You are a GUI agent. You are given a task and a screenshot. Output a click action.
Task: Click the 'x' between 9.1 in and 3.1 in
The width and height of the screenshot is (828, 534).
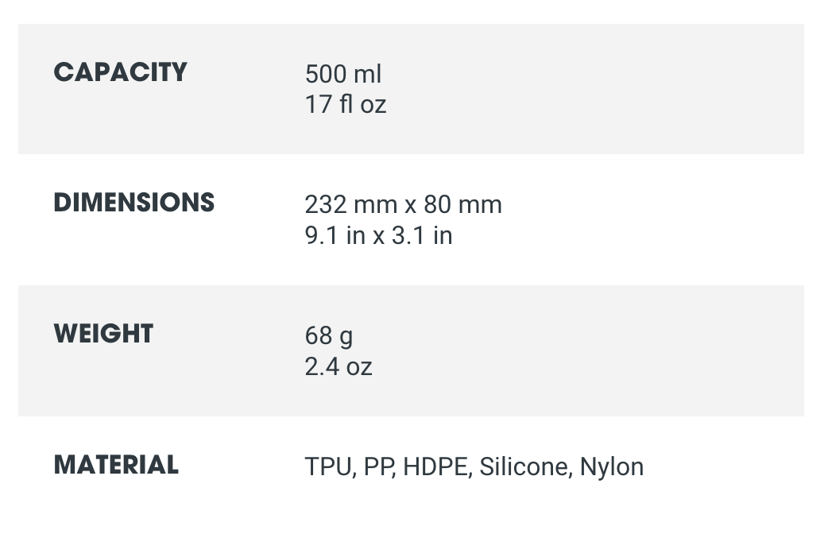click(377, 237)
